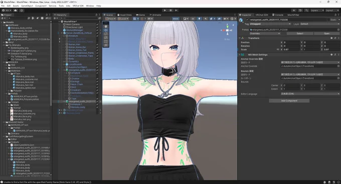Image resolution: width=341 pixels, height=184 pixels.
Task: Open MA Mesh Settings preset icon
Action: coord(335,55)
